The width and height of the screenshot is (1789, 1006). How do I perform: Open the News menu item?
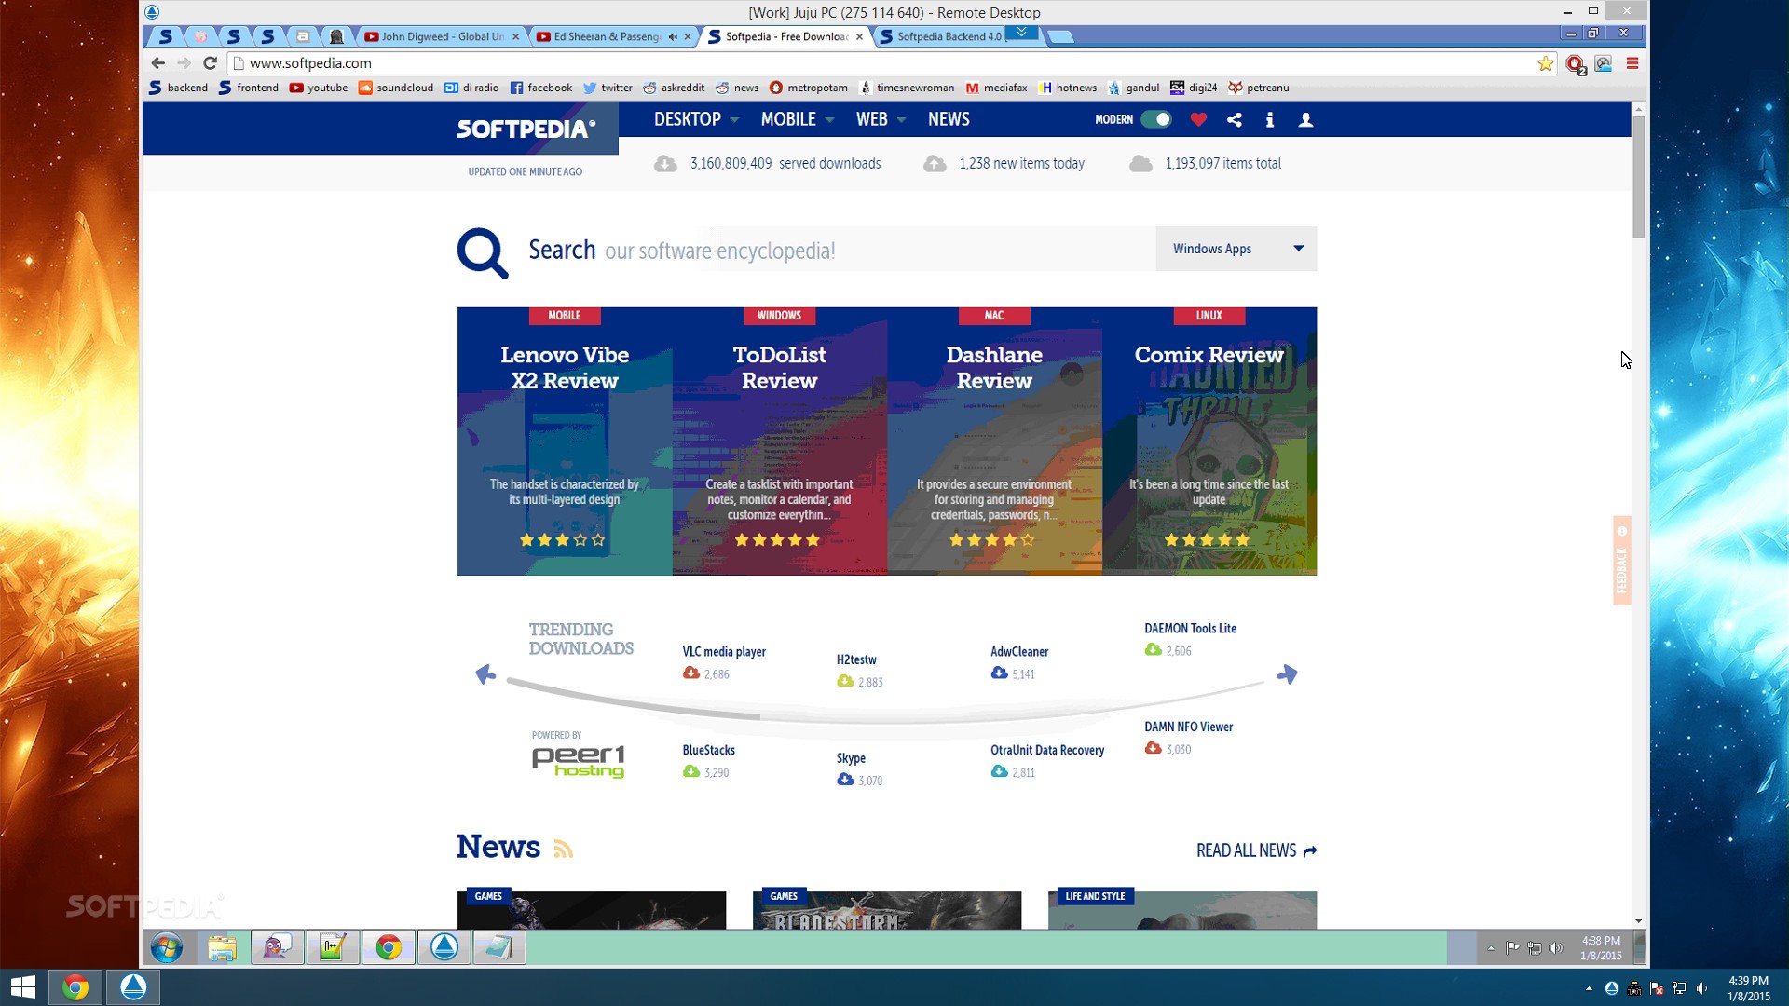pos(949,119)
